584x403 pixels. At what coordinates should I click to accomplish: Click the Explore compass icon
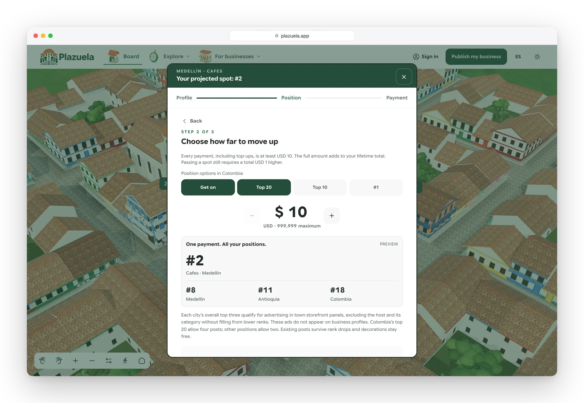pos(154,56)
